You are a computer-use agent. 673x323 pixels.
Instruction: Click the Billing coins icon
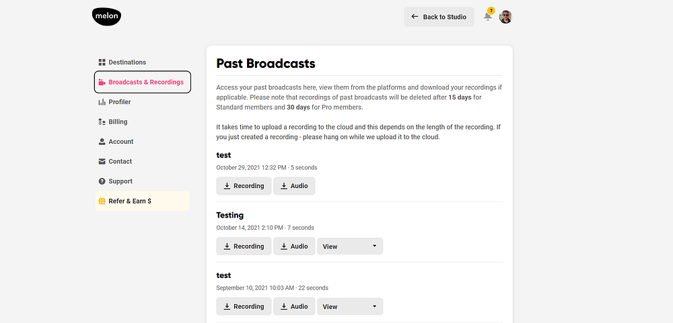[102, 122]
